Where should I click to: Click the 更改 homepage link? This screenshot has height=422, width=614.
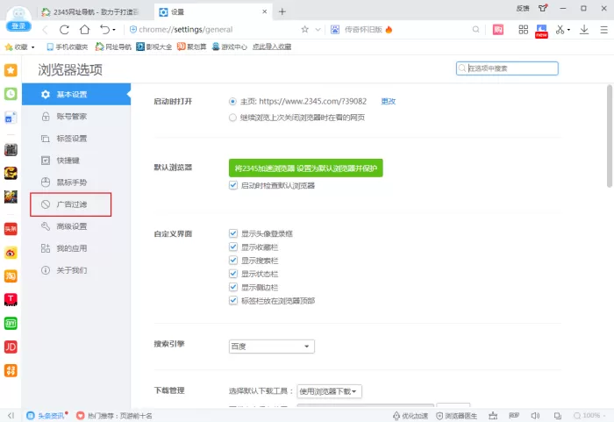click(388, 102)
